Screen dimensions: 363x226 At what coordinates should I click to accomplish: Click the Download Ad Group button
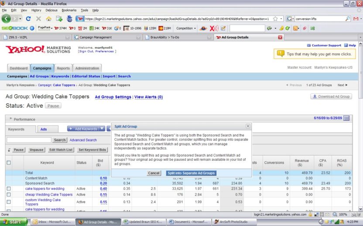[x=331, y=96]
